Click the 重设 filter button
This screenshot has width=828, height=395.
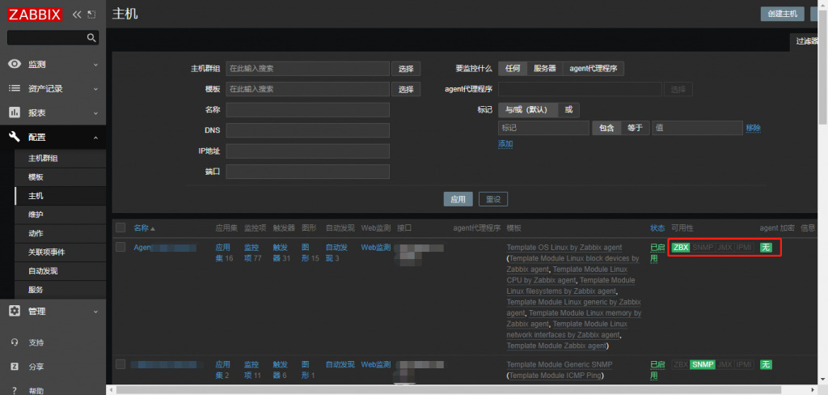pyautogui.click(x=493, y=199)
